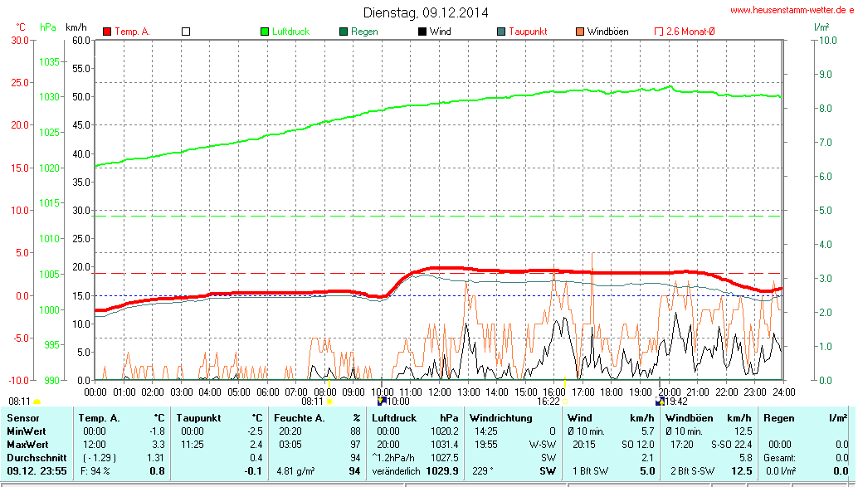This screenshot has height=487, width=858.
Task: Click the min temperature value -1.8
Action: (x=157, y=431)
